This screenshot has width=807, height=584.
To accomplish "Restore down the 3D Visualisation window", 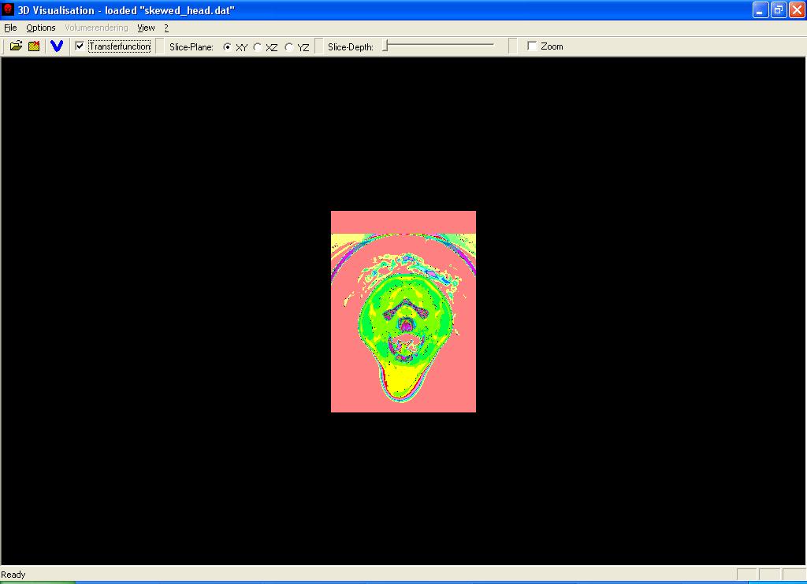I will click(779, 10).
